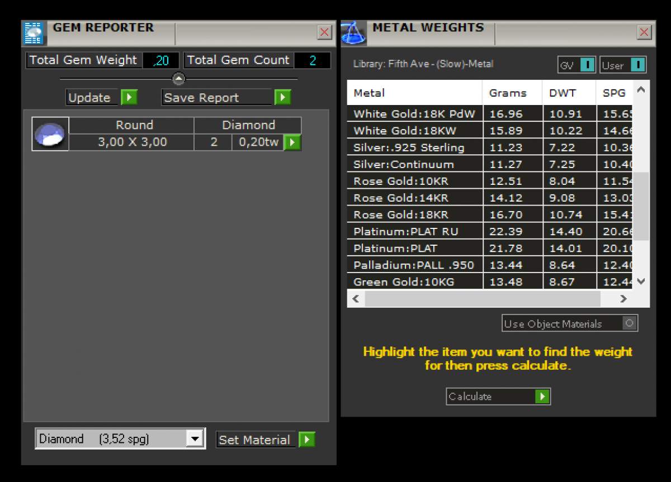Click the Round shape cell in gem table
The height and width of the screenshot is (482, 671).
click(x=132, y=125)
